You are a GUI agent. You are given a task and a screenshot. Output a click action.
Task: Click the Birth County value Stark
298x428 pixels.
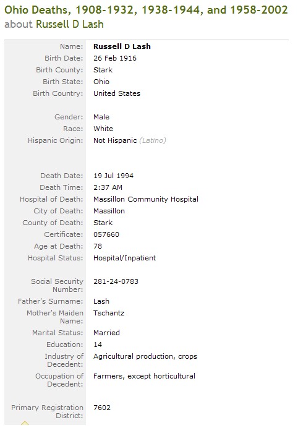pyautogui.click(x=103, y=70)
